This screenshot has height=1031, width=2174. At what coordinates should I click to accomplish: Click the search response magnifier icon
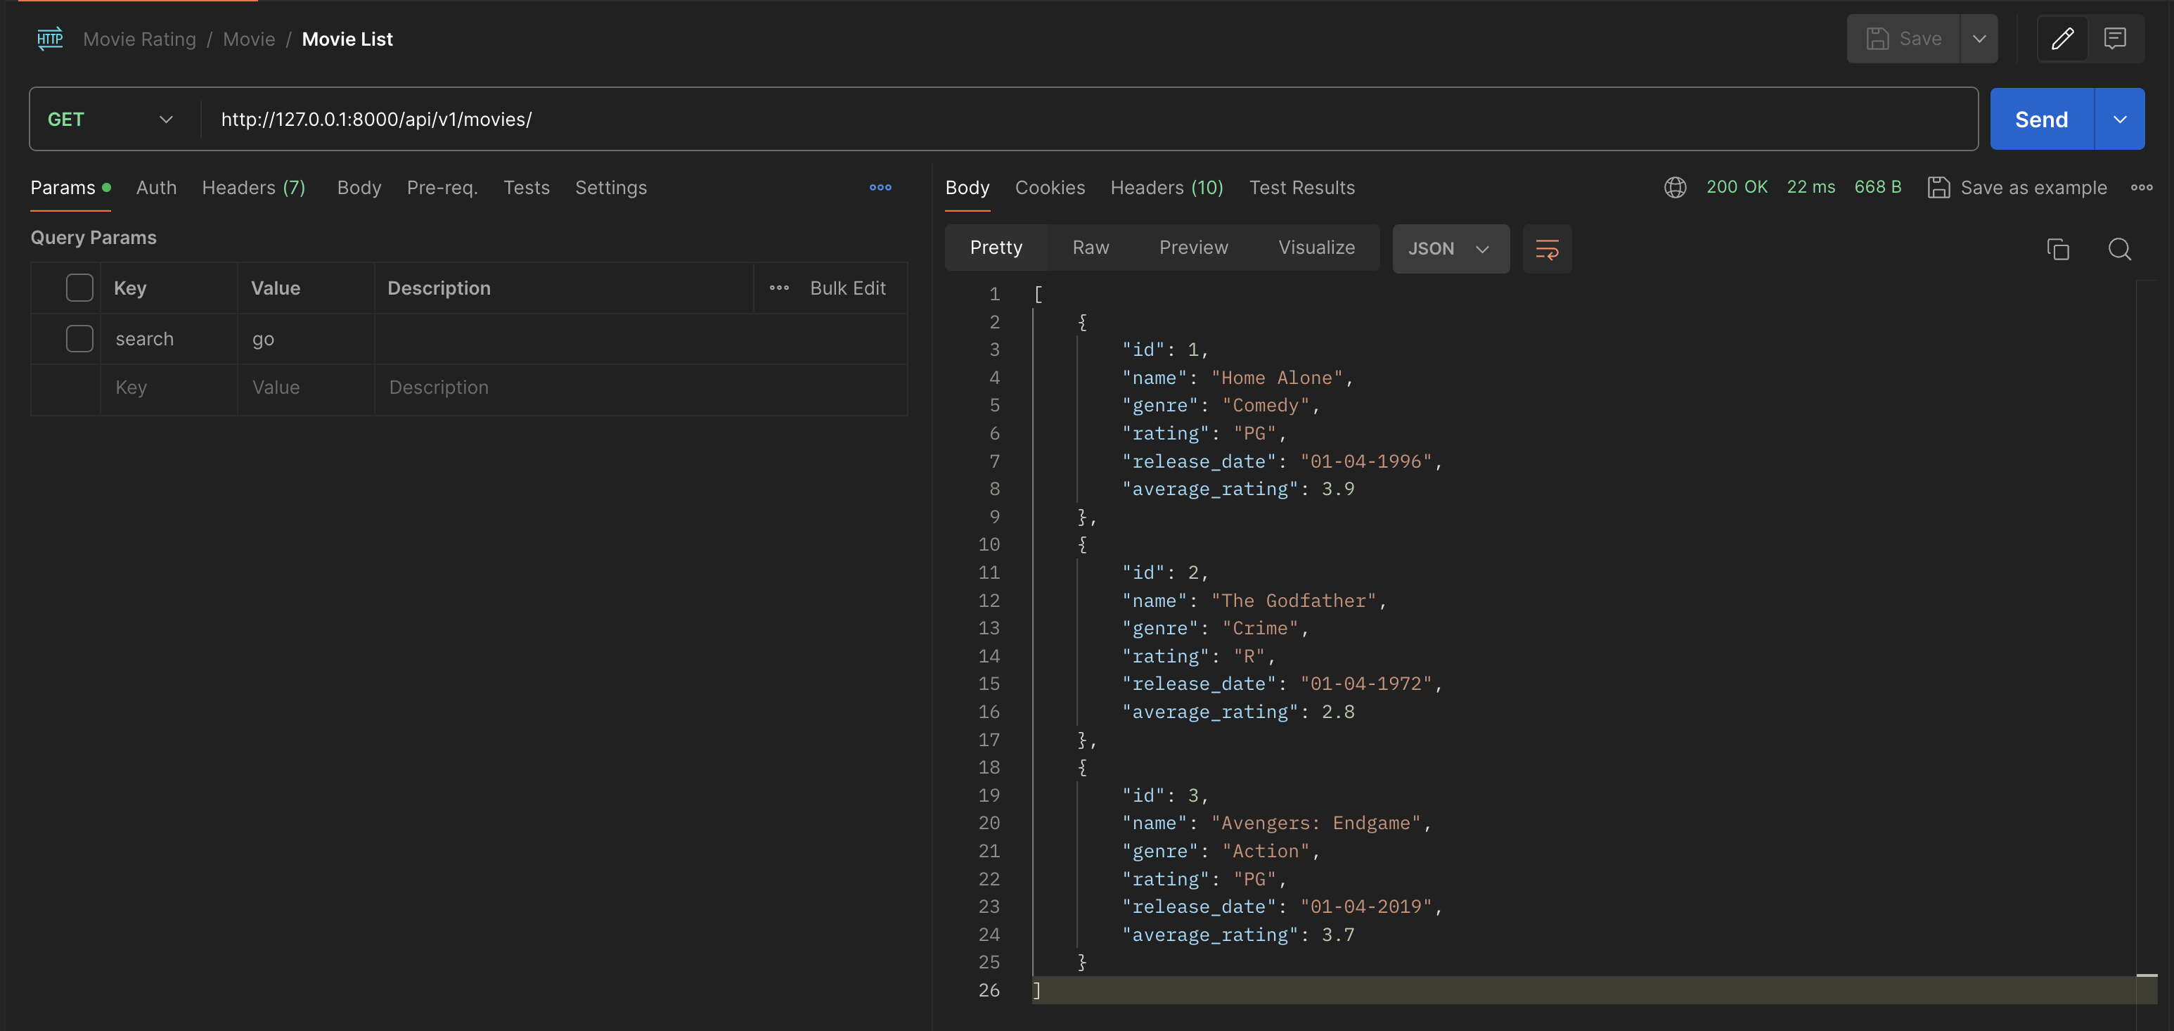[2119, 248]
